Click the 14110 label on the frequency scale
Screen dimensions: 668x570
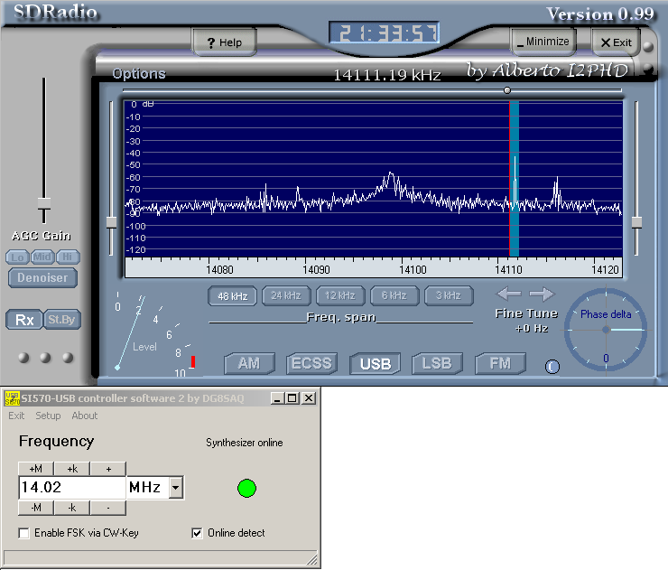tap(508, 269)
